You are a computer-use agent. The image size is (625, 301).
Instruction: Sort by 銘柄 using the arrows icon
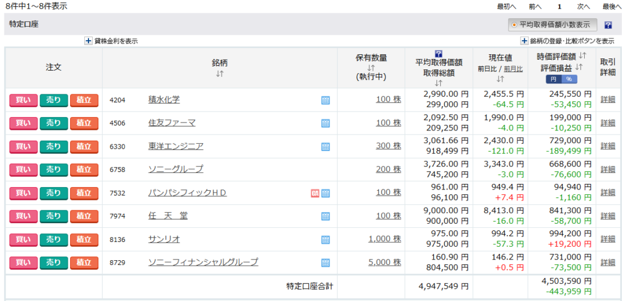click(x=219, y=74)
